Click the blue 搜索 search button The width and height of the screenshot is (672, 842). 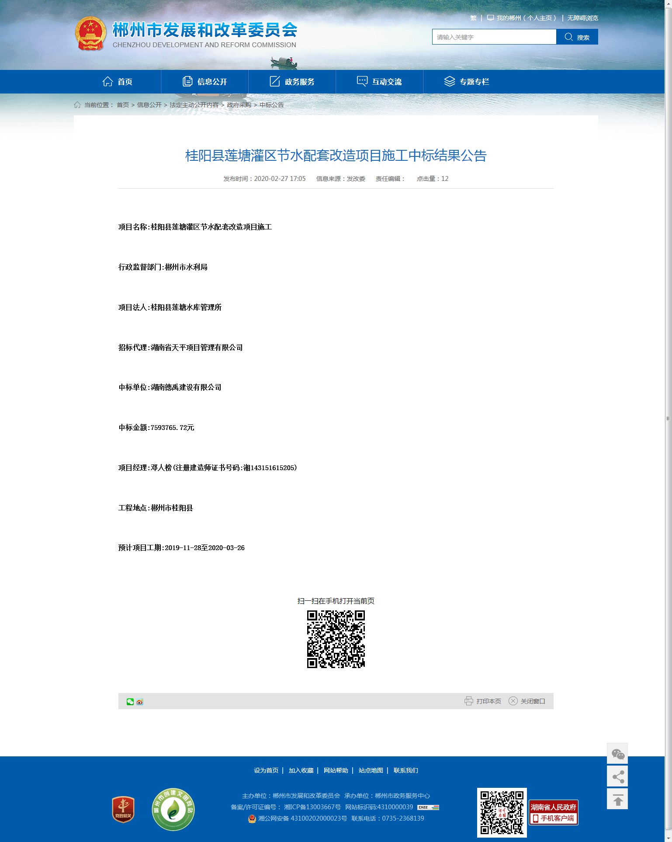(x=577, y=37)
